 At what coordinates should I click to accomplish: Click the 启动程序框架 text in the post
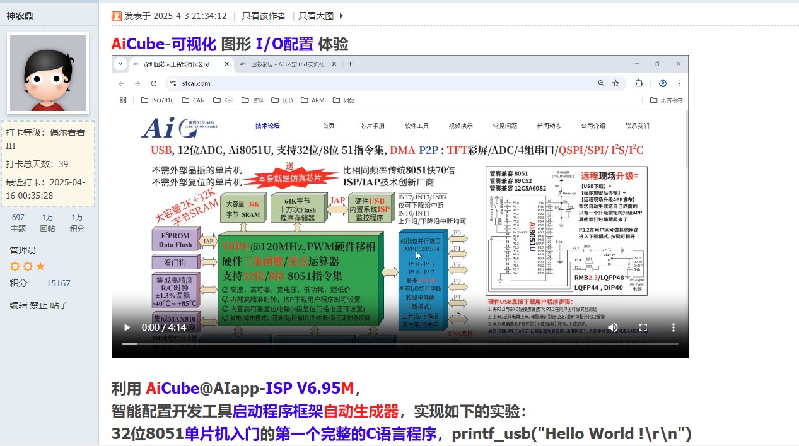(x=277, y=411)
